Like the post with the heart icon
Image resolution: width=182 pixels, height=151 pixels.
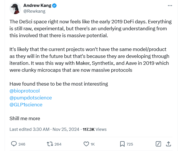pyautogui.click(x=86, y=144)
